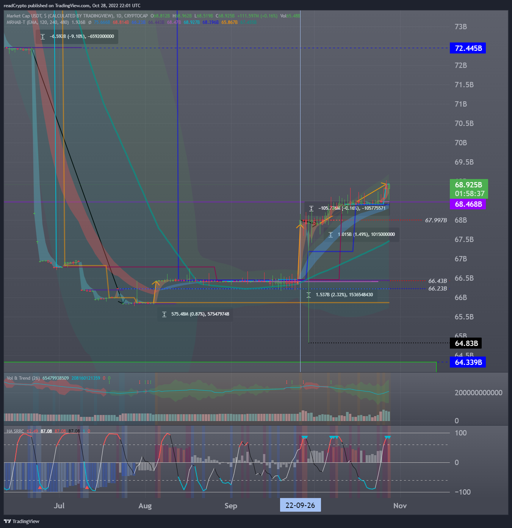The height and width of the screenshot is (528, 512).
Task: Click the blue 64.339B price label
Action: tap(468, 362)
